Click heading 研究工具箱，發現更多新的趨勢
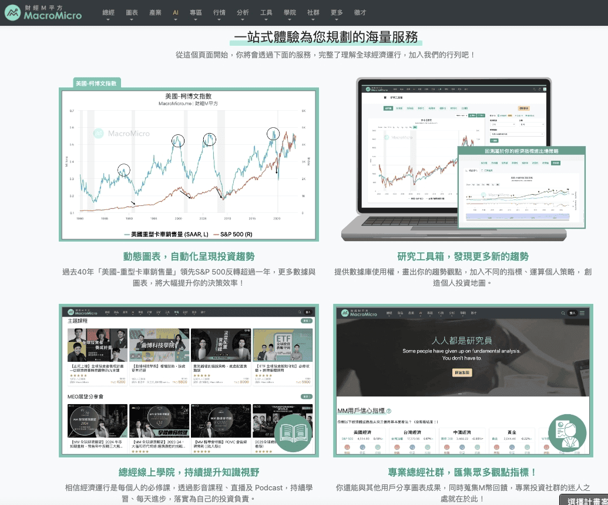This screenshot has height=505, width=608. pyautogui.click(x=463, y=256)
